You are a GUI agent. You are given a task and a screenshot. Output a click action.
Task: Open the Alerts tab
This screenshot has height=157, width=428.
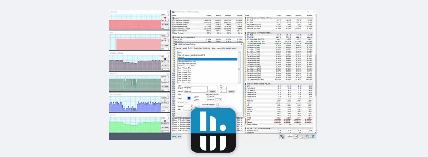click(x=213, y=48)
